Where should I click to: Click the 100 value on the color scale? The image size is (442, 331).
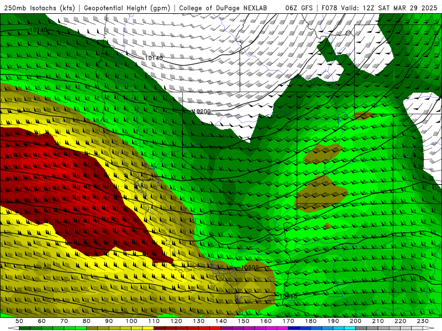coord(131,321)
